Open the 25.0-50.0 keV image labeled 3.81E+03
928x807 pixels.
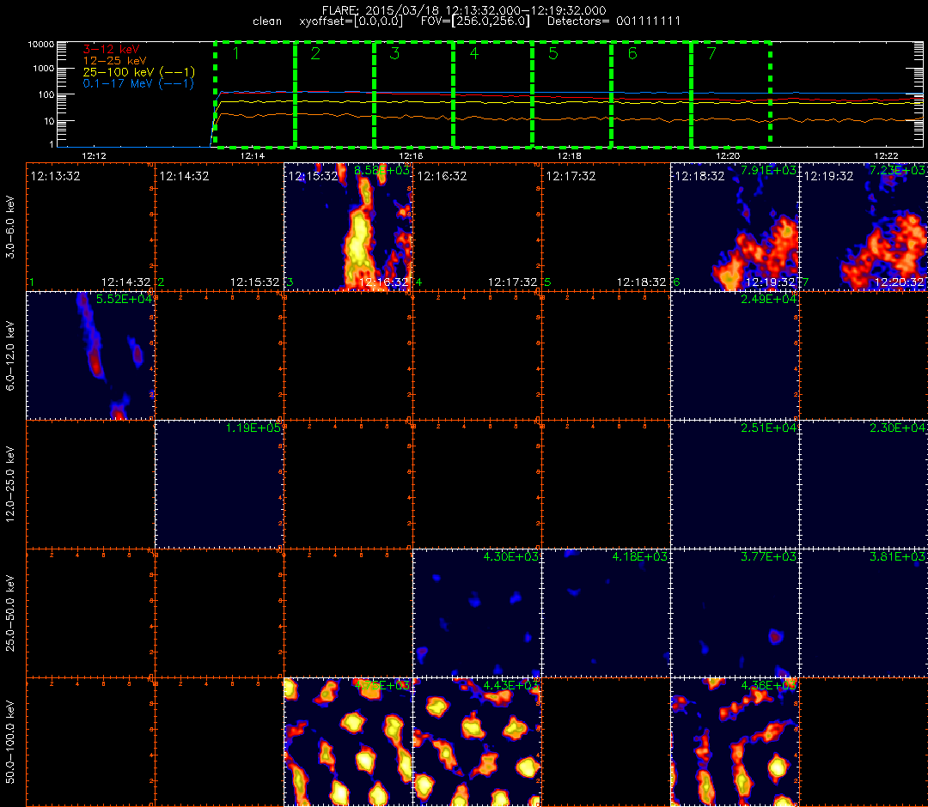[x=864, y=613]
